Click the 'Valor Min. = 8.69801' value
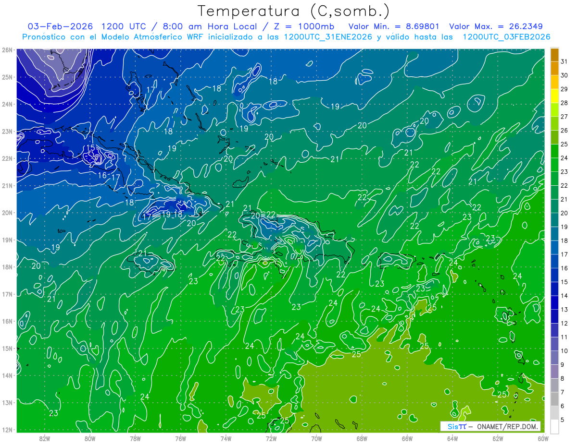The image size is (577, 445). [395, 26]
